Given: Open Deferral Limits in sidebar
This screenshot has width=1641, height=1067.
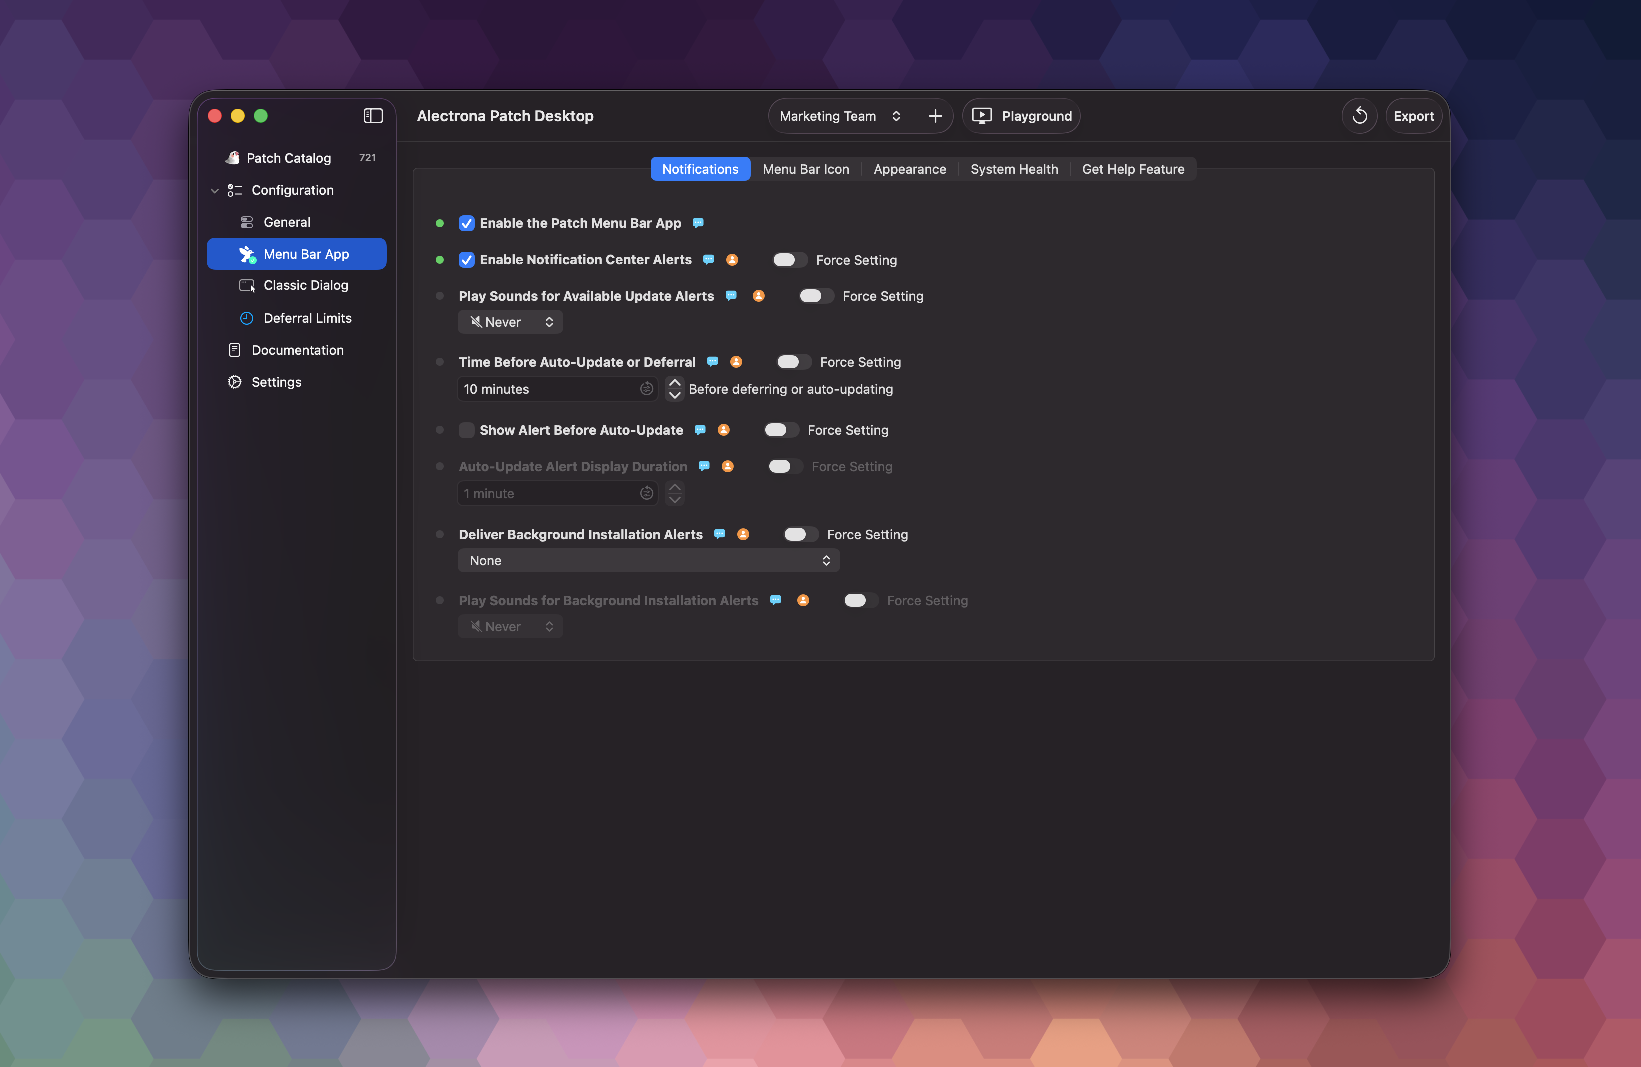Looking at the screenshot, I should pyautogui.click(x=296, y=318).
